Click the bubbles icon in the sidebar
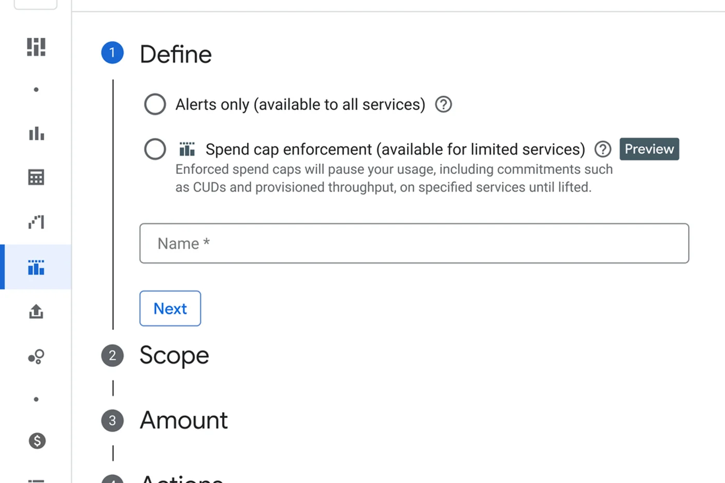The width and height of the screenshot is (725, 483). [36, 357]
